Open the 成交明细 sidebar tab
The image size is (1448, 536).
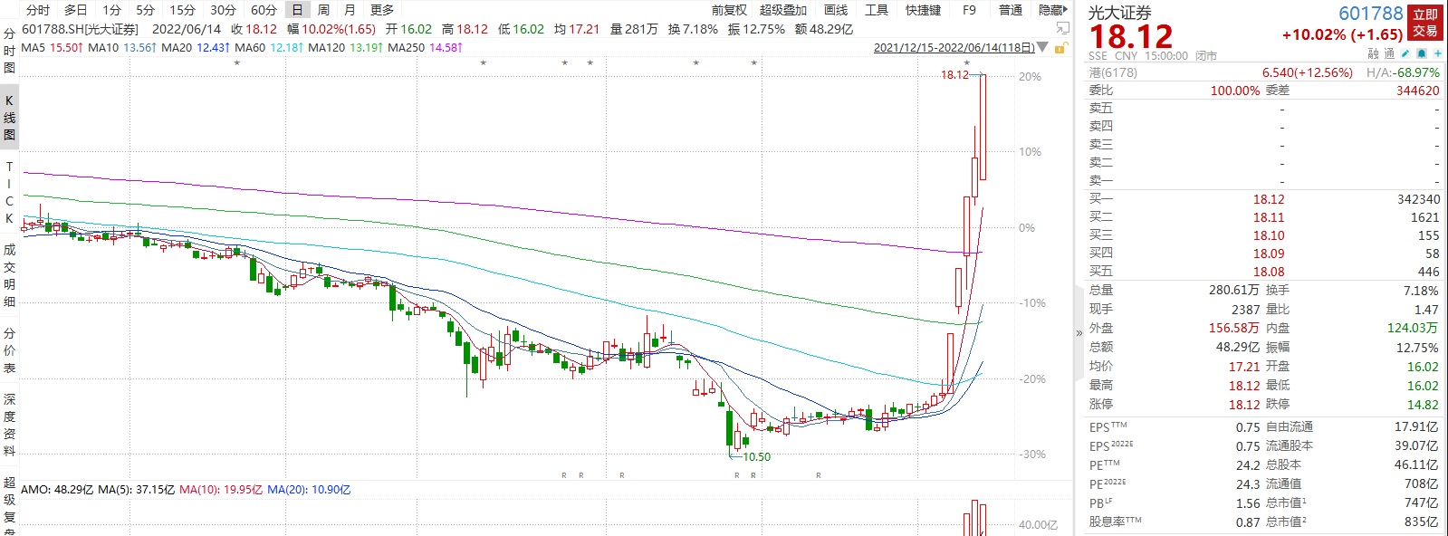[9, 275]
